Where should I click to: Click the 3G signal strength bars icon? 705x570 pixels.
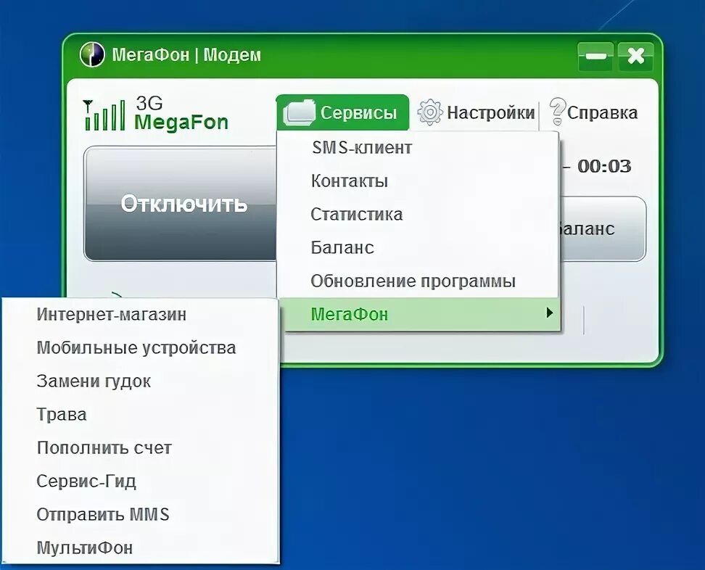[x=104, y=115]
